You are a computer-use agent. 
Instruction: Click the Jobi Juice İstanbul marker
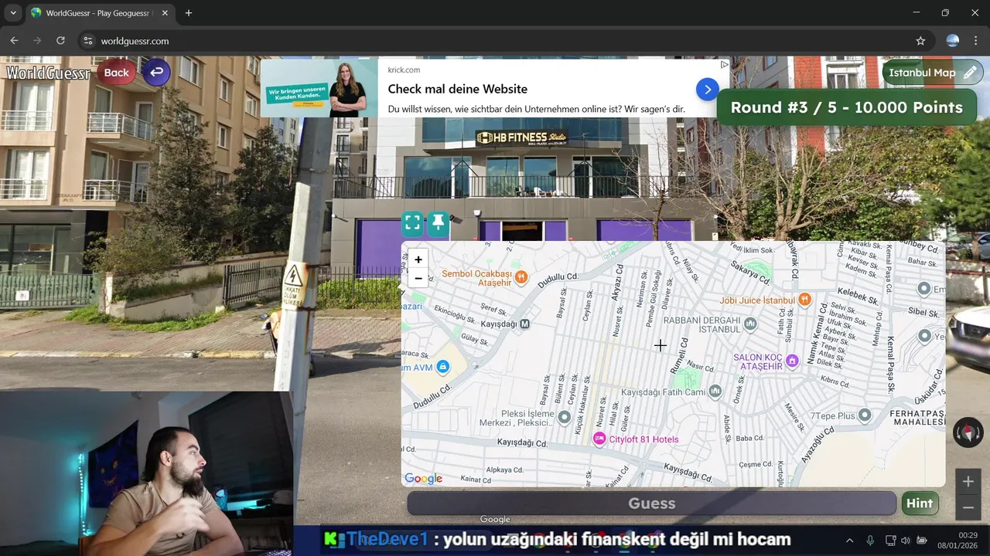pos(805,300)
